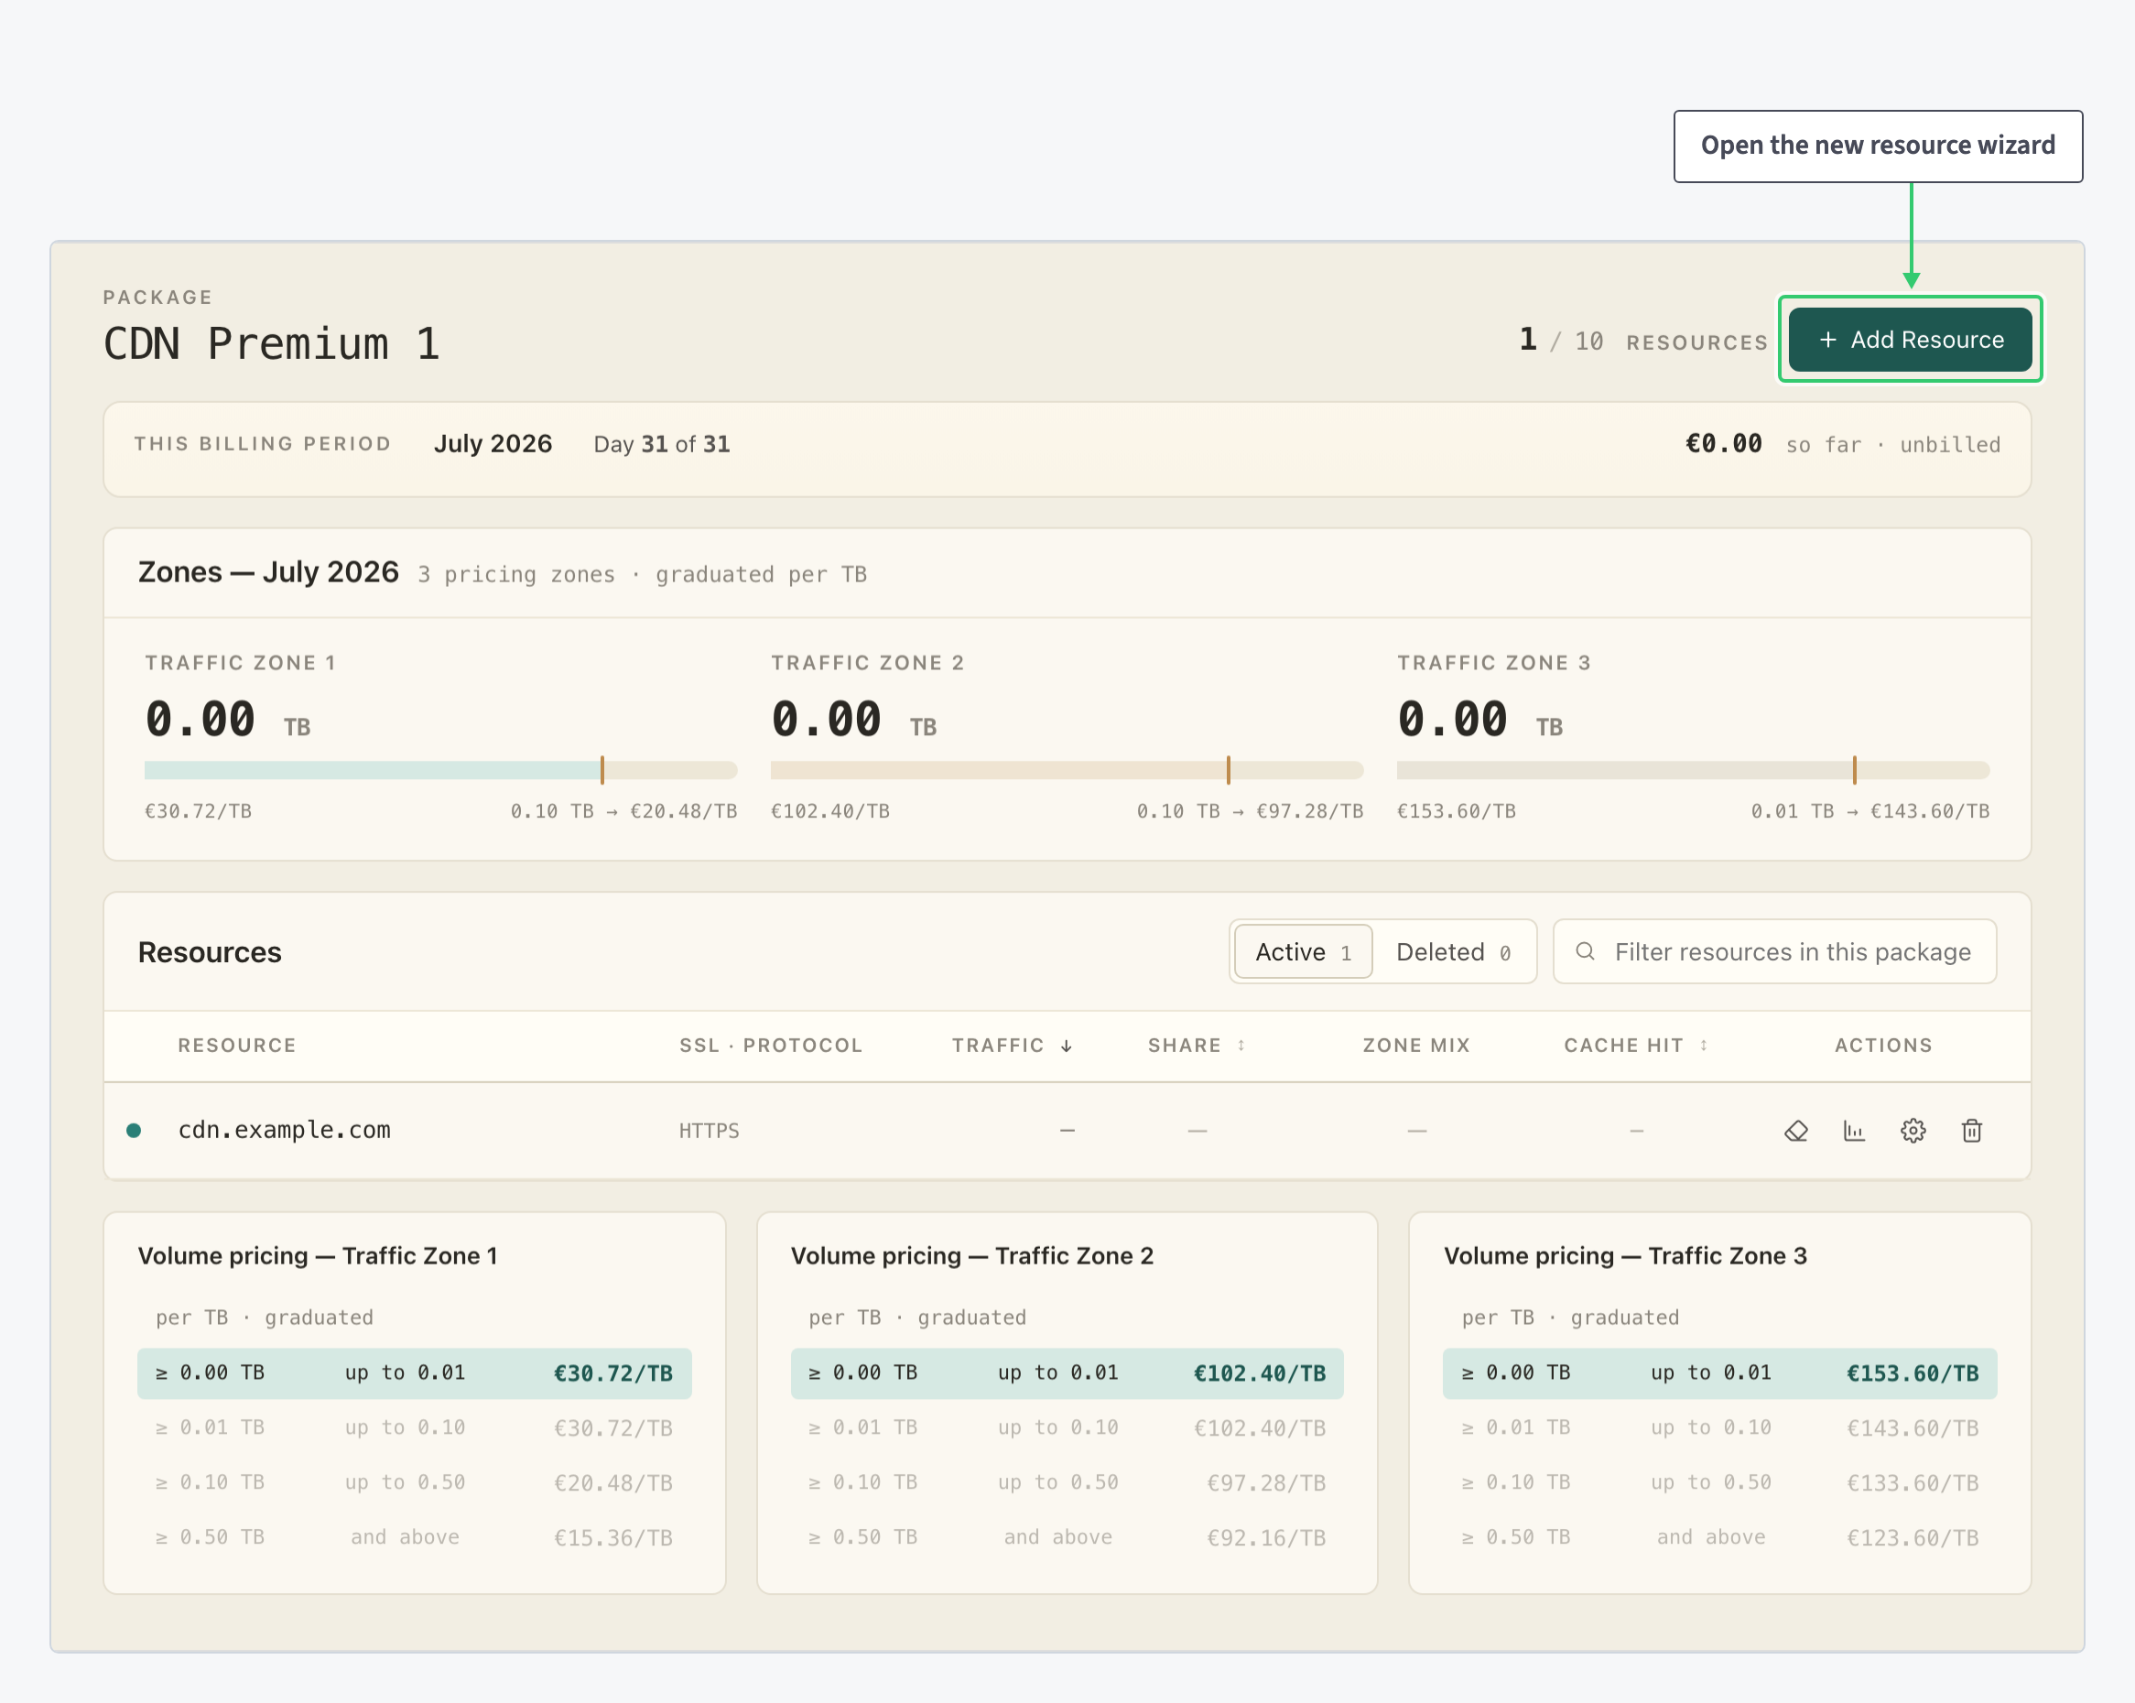2135x1703 pixels.
Task: Click the €153.60/TB rate under Zone 3 bar
Action: (1457, 812)
